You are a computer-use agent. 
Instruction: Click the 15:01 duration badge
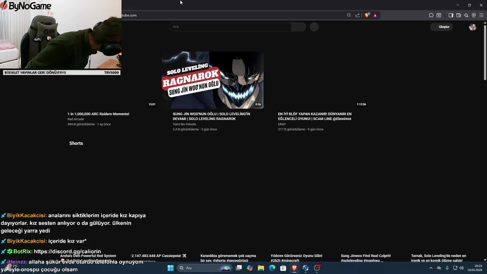pos(152,104)
